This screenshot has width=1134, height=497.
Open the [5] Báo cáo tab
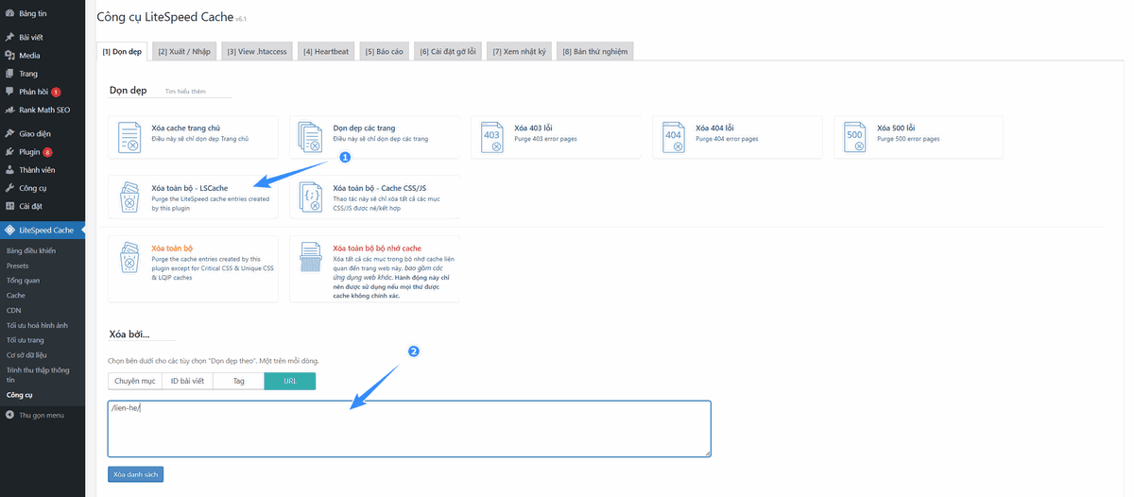[x=384, y=51]
